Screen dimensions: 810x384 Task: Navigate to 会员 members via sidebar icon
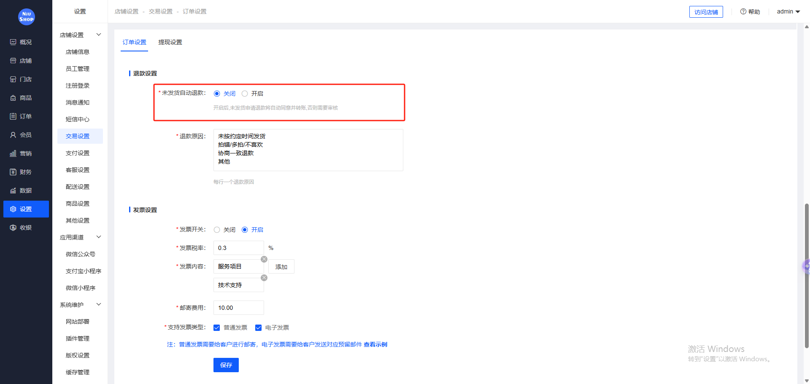click(x=26, y=134)
